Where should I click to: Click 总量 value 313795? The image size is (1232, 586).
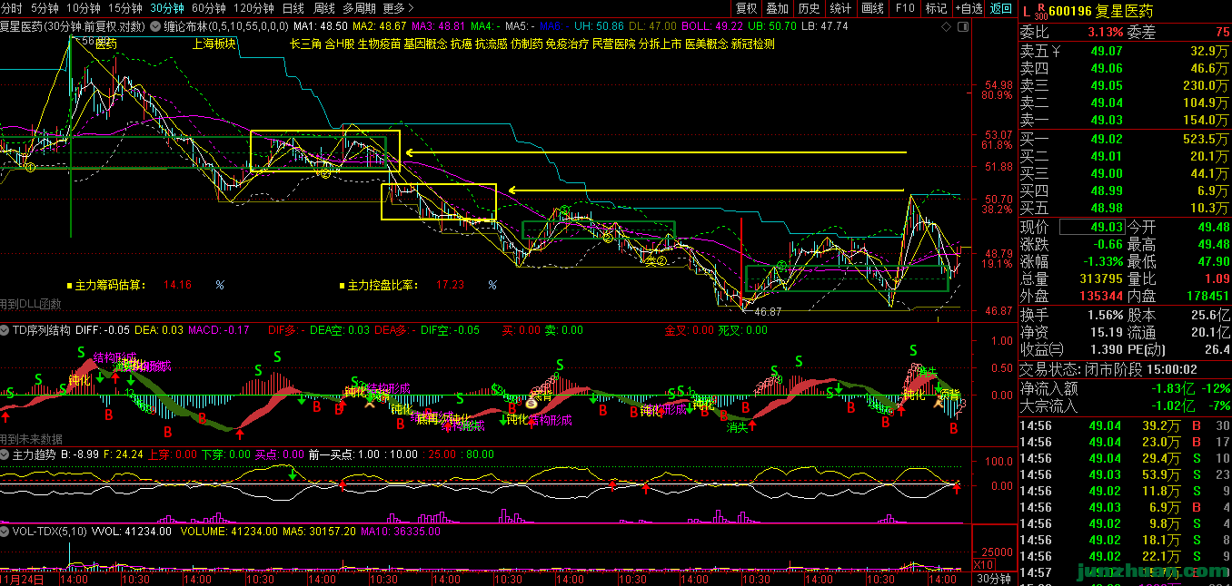coord(1101,279)
